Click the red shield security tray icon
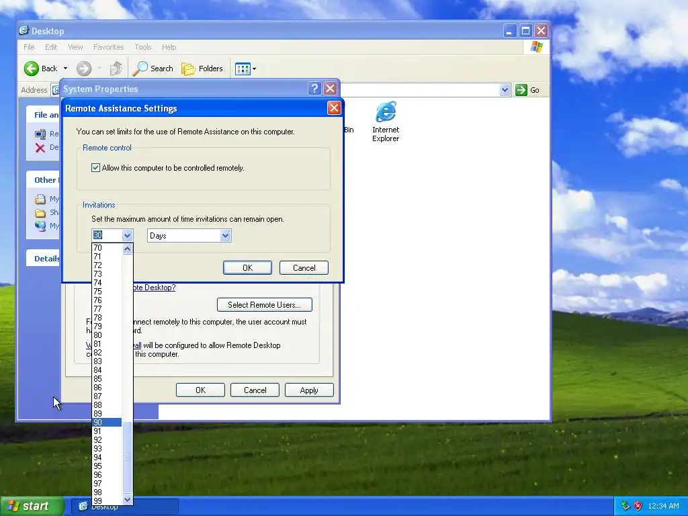The height and width of the screenshot is (516, 688). (x=638, y=506)
